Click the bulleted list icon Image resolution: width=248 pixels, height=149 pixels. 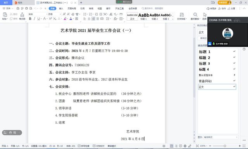point(84,14)
